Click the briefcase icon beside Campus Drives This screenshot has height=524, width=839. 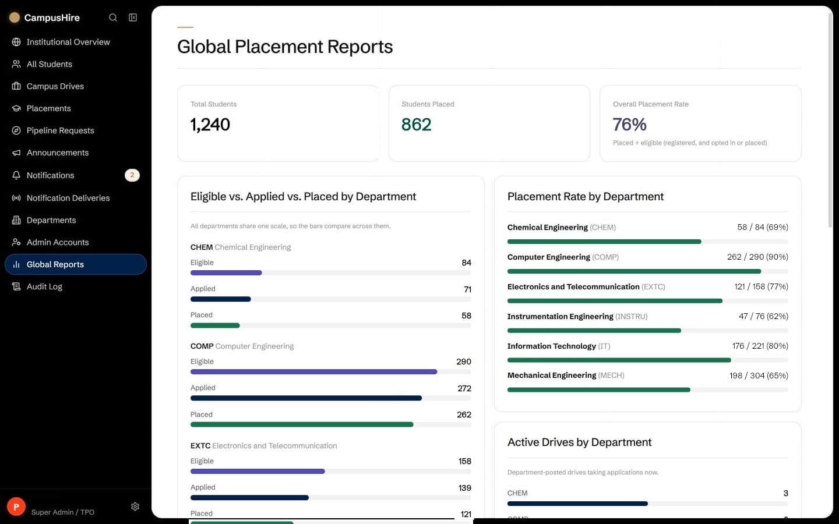point(16,86)
